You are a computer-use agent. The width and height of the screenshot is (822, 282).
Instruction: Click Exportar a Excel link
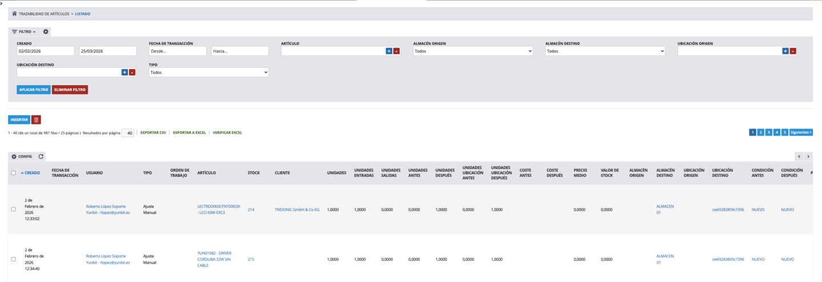[189, 132]
